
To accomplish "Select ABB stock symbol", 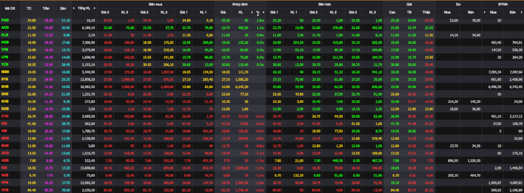I will pyautogui.click(x=5, y=160).
